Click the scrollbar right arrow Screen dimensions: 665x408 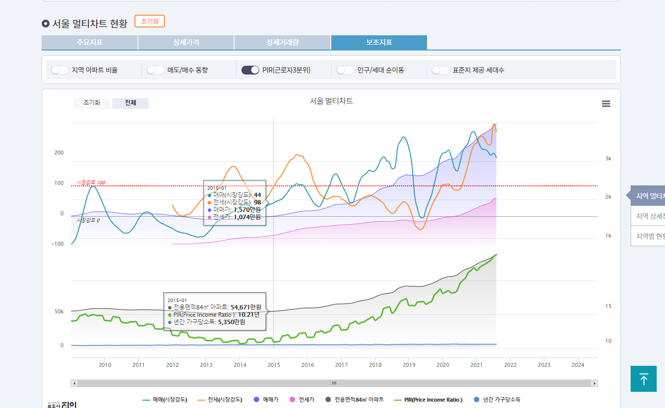(x=594, y=383)
